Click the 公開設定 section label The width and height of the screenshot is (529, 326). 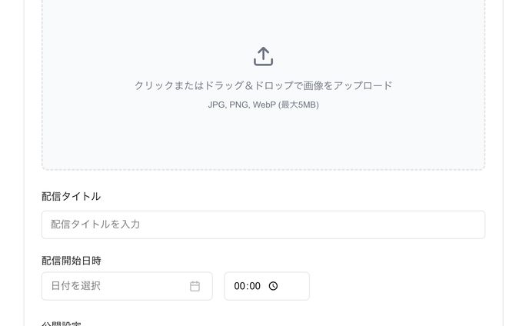pyautogui.click(x=61, y=323)
